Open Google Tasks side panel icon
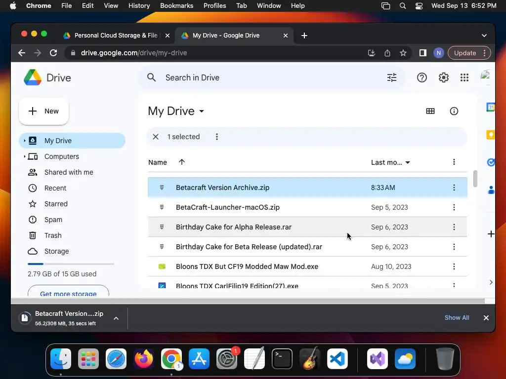 (x=491, y=162)
